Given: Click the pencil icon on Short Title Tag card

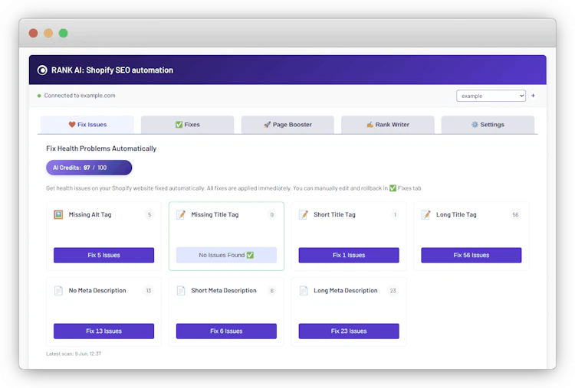Looking at the screenshot, I should coord(304,214).
